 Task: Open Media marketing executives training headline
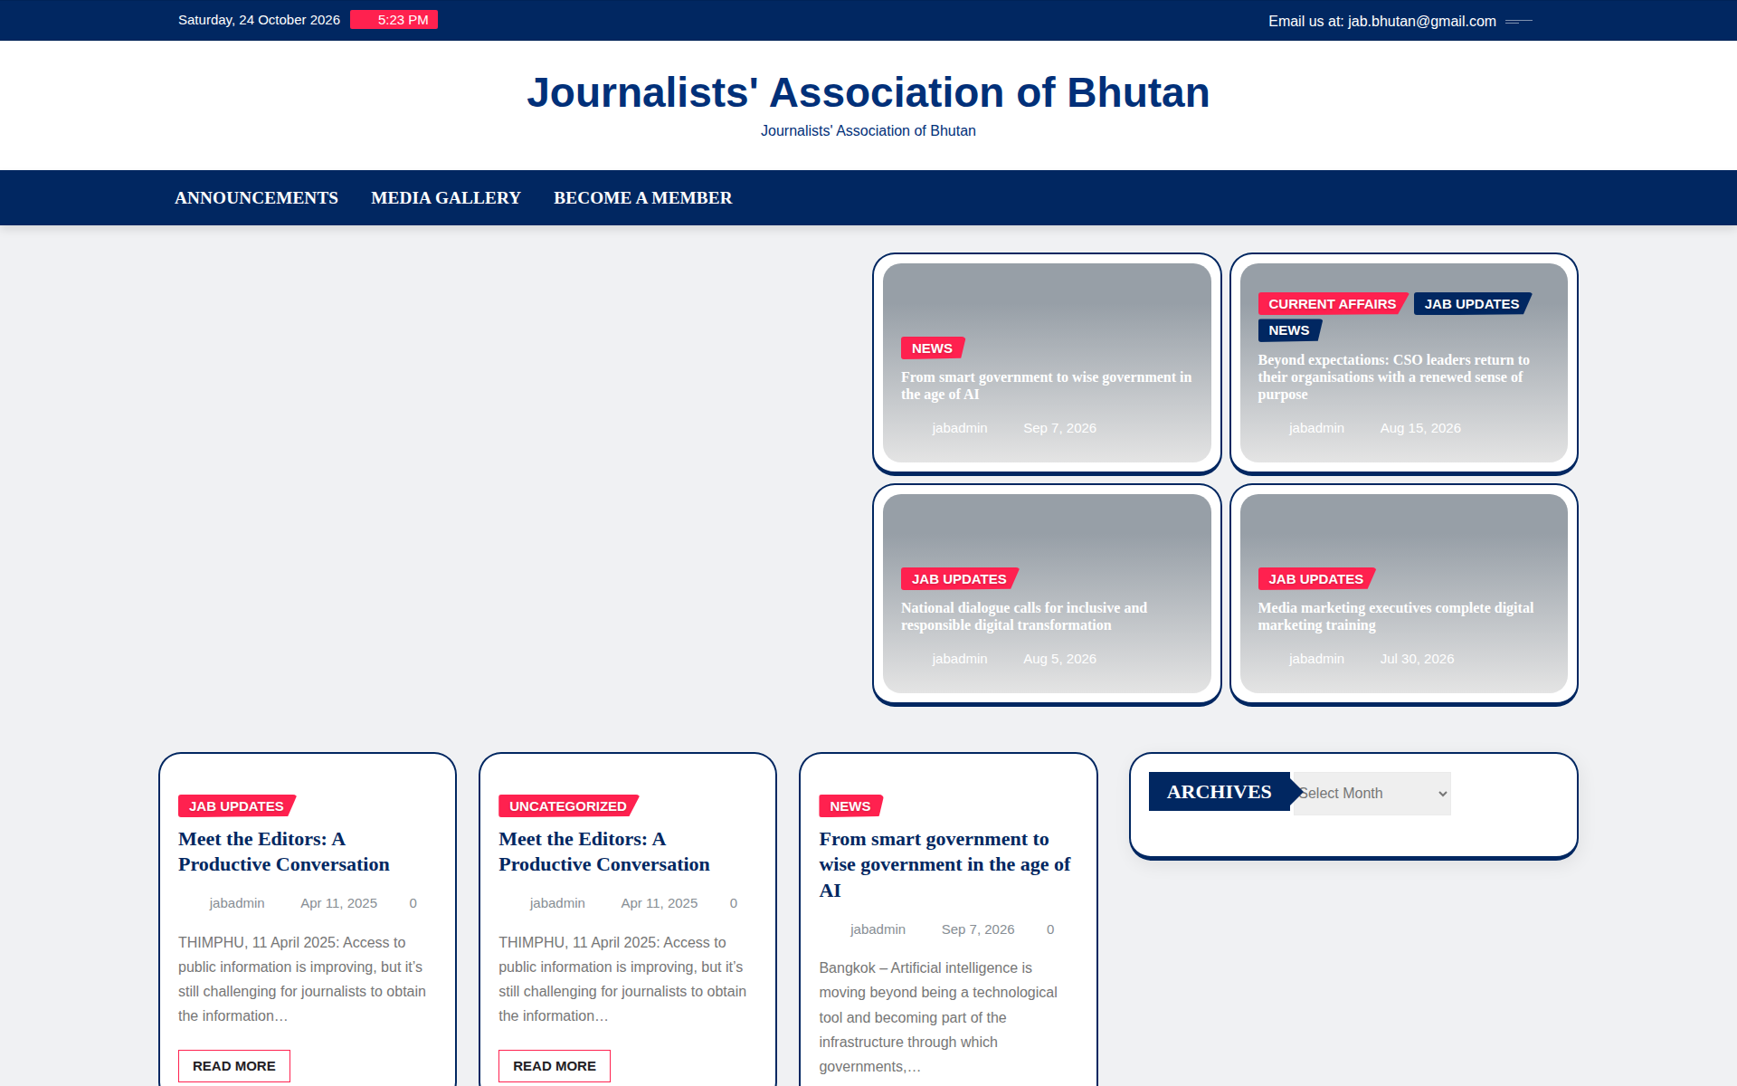[1395, 616]
